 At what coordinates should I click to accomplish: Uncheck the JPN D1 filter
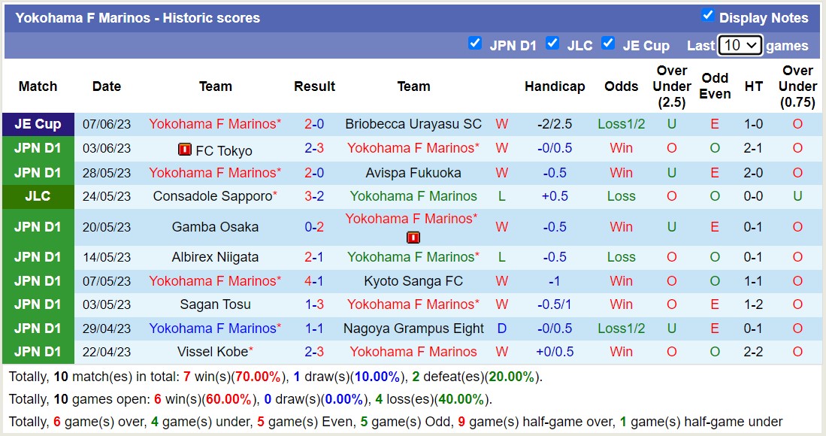click(476, 44)
